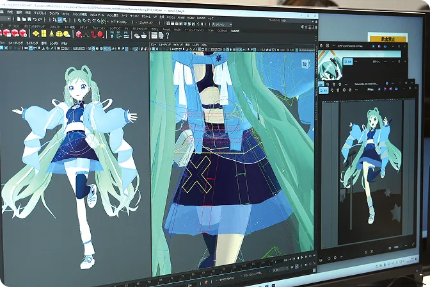This screenshot has width=430, height=287.
Task: Toggle the speaker mute icon below time slider
Action: pyautogui.click(x=306, y=265)
